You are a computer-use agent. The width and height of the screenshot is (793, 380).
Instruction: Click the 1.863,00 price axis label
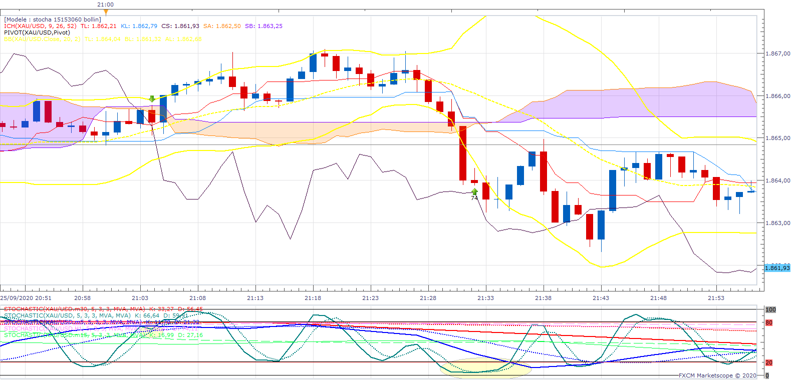pyautogui.click(x=778, y=223)
